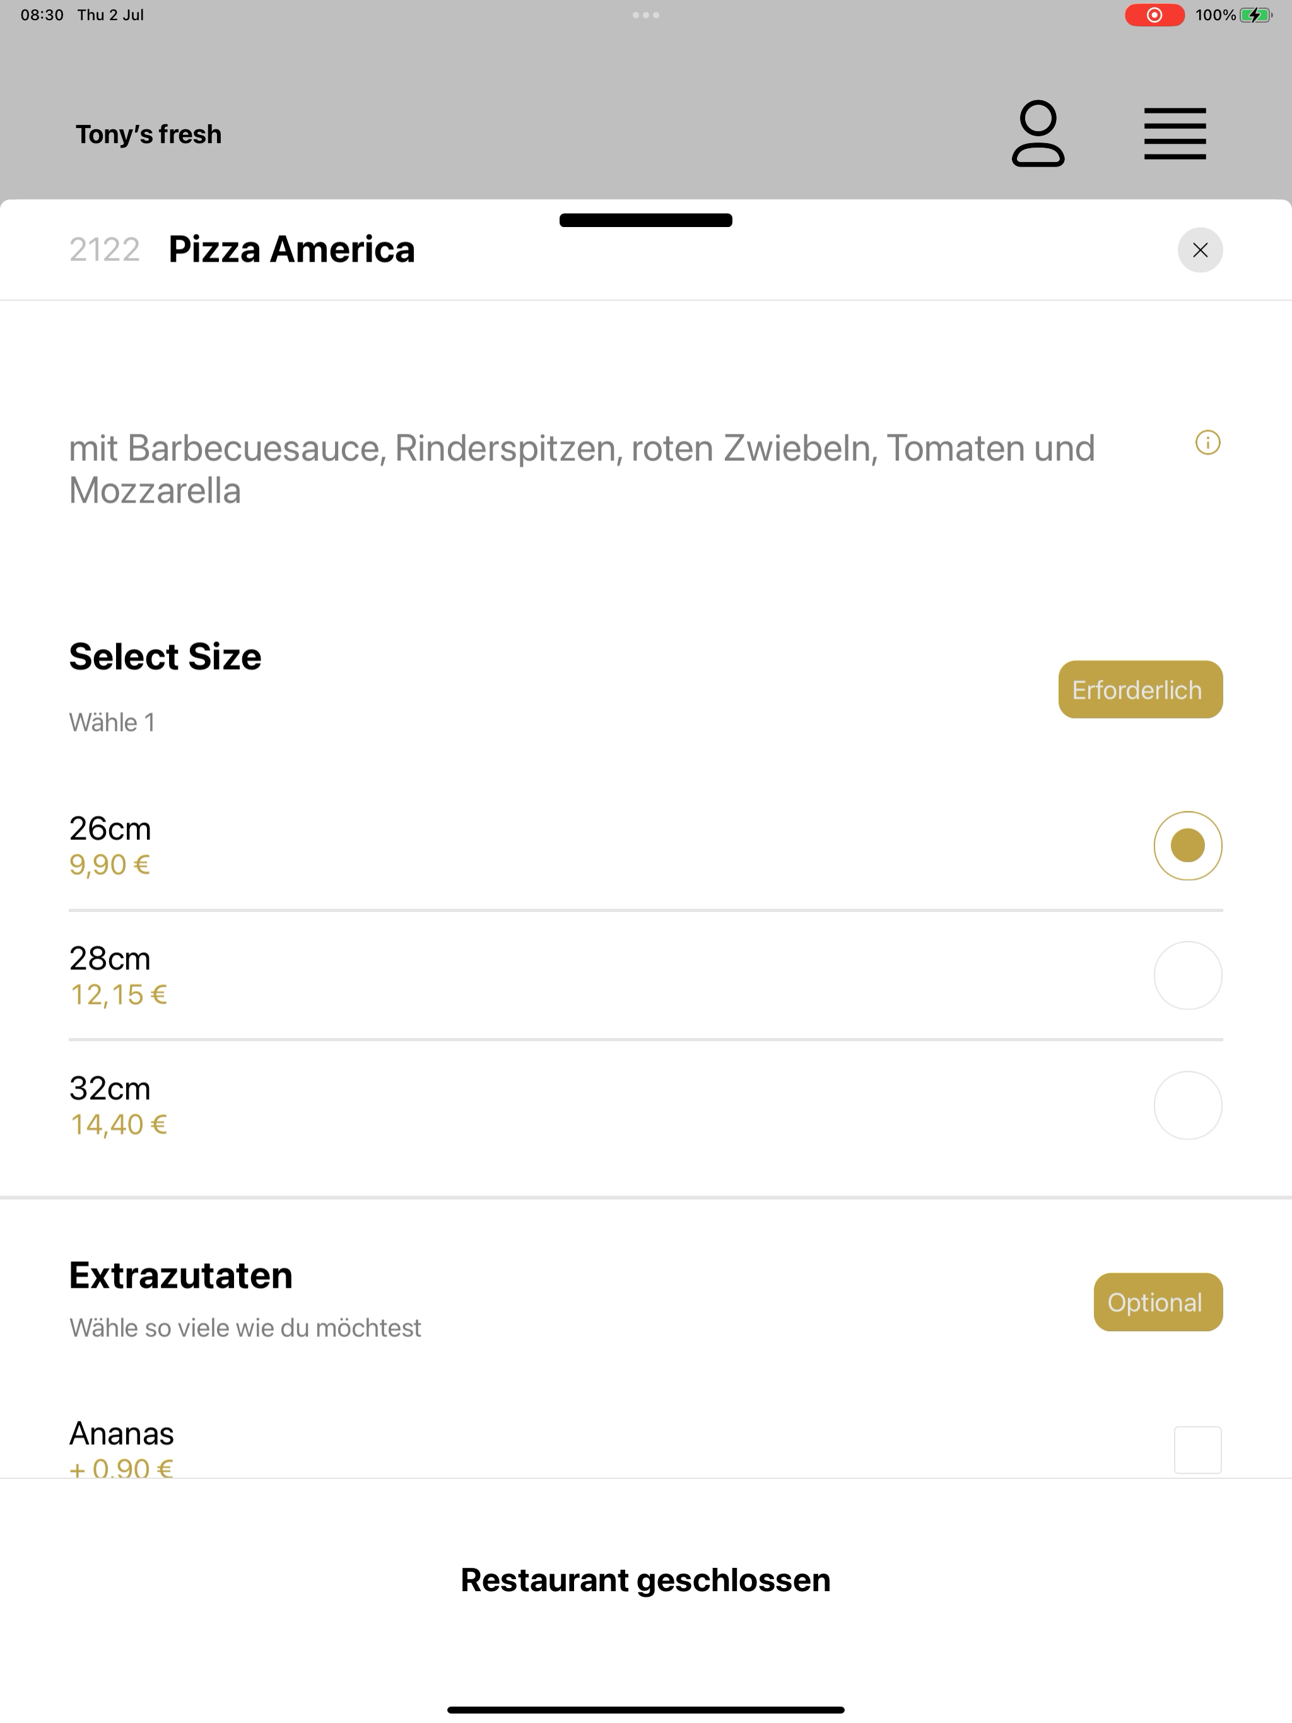The width and height of the screenshot is (1292, 1723).
Task: Tap the Optional badge
Action: point(1158,1302)
